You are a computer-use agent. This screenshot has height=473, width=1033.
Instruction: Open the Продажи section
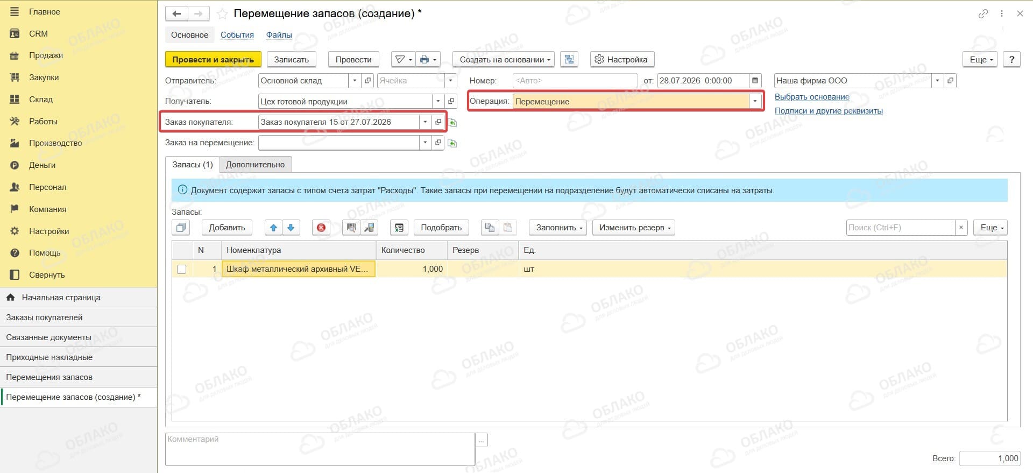pyautogui.click(x=46, y=55)
